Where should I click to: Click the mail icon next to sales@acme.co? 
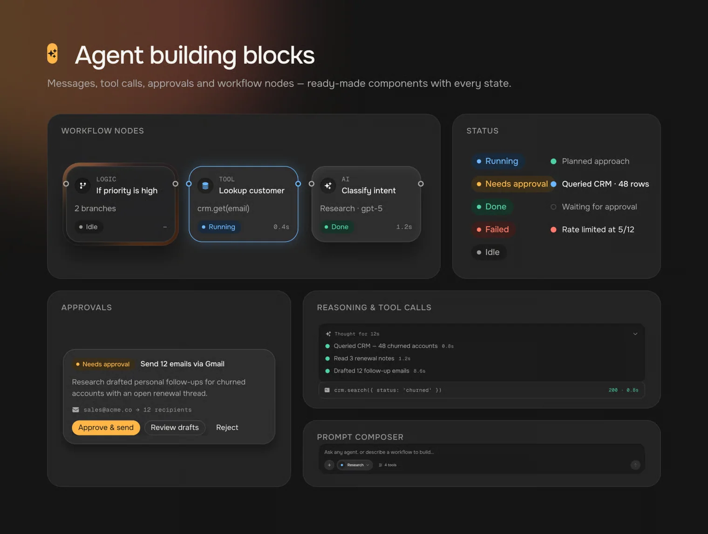pyautogui.click(x=75, y=410)
